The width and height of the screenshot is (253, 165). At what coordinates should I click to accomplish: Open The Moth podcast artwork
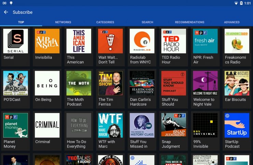tap(79, 83)
